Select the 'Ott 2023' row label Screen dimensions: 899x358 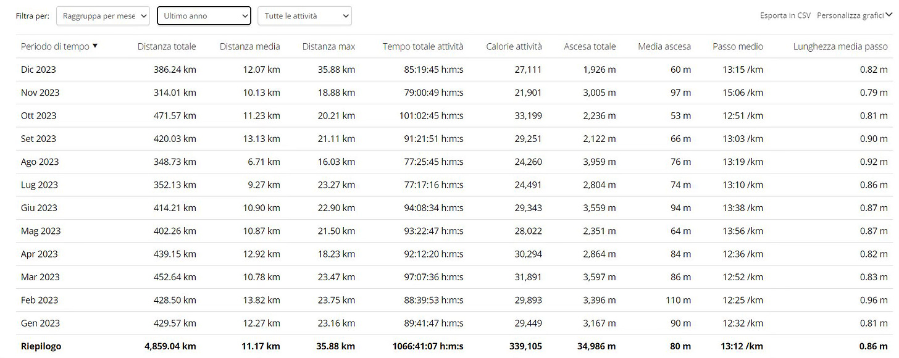(38, 115)
